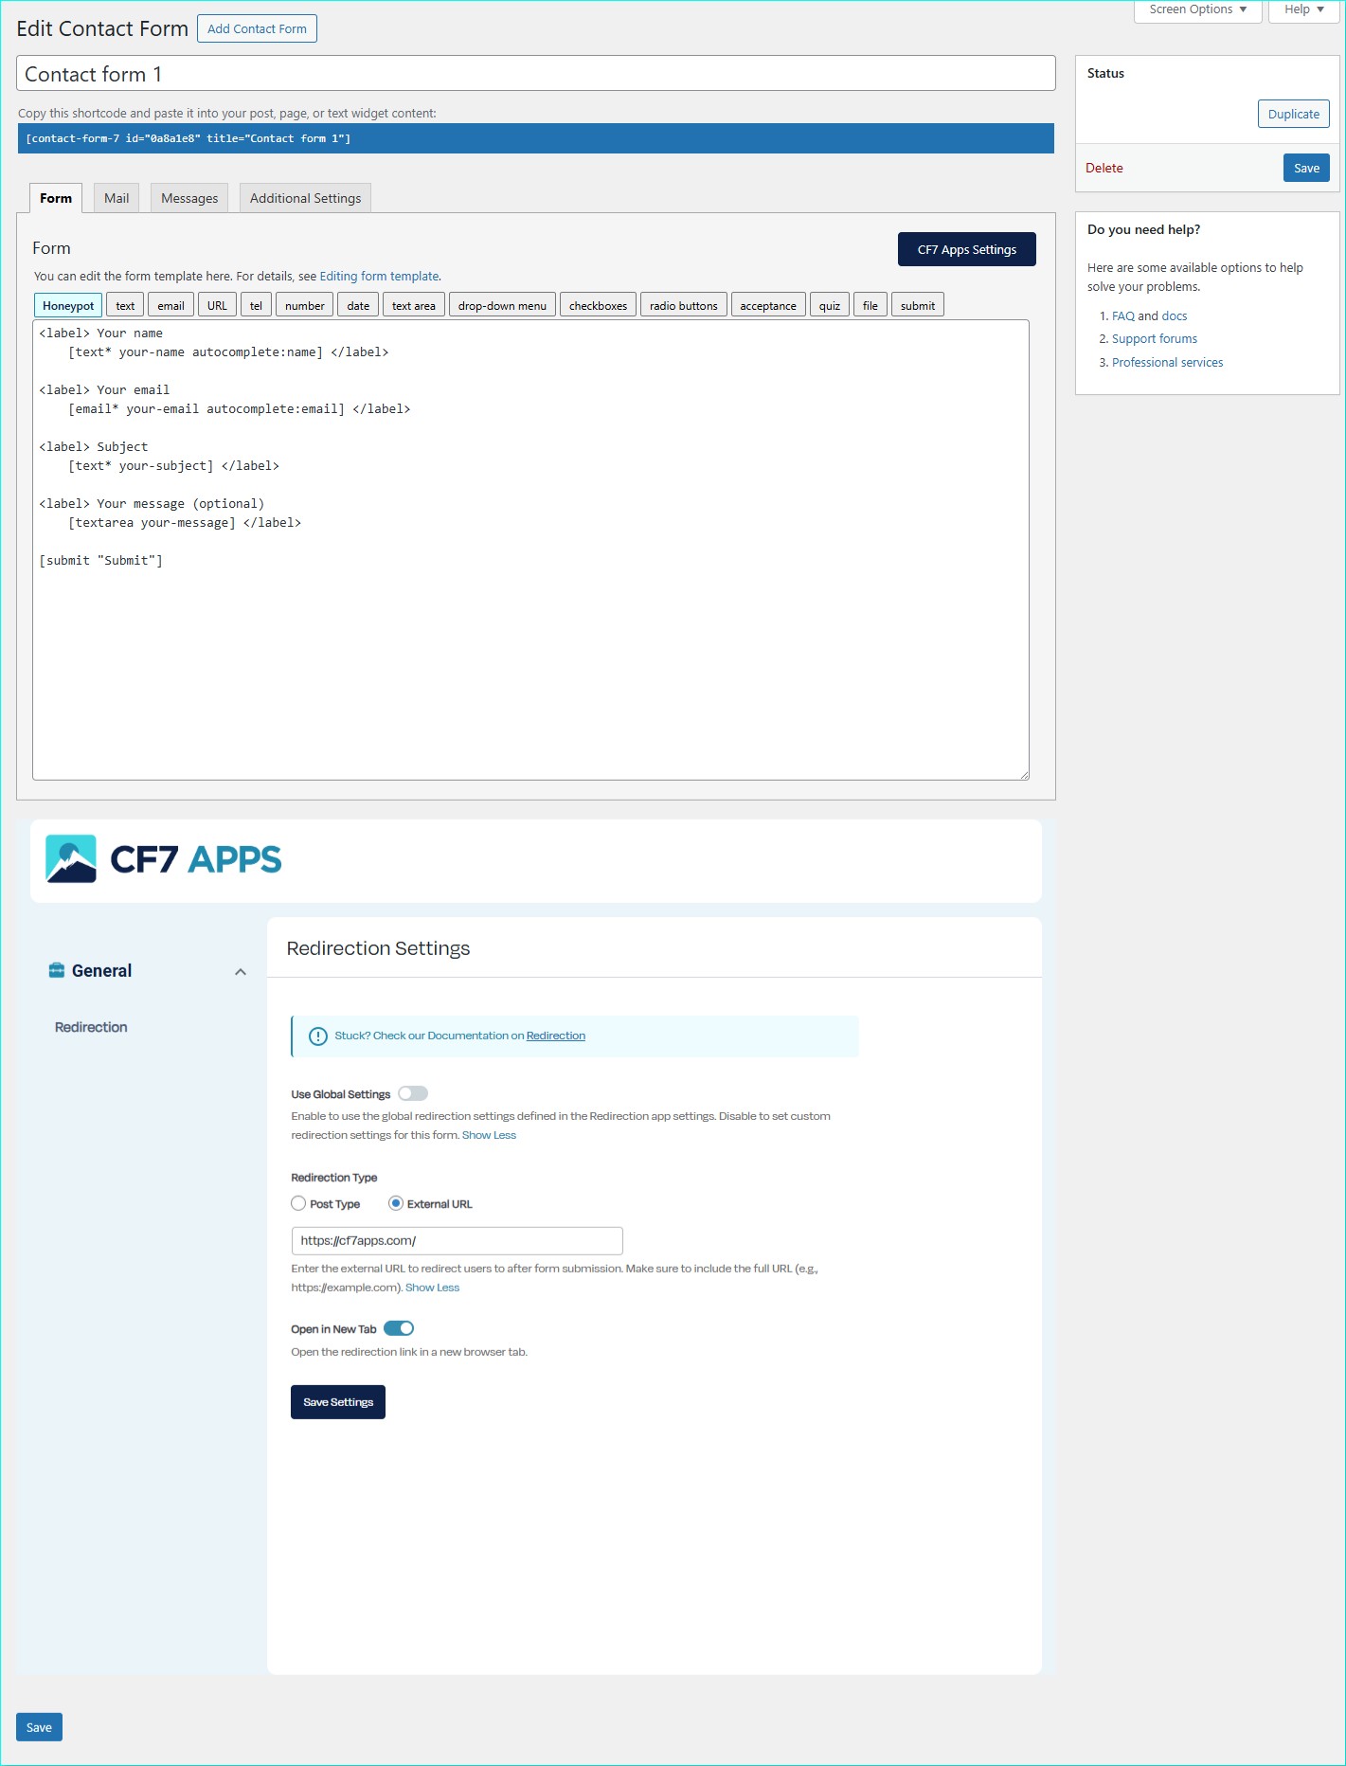
Task: Open the Editing form template link
Action: (379, 277)
